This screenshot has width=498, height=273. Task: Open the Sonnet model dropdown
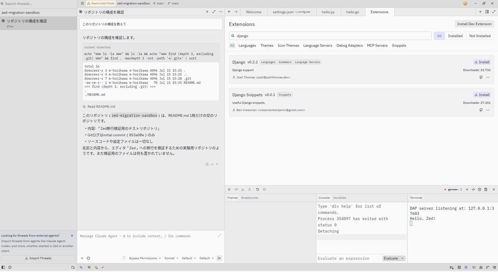pos(171,258)
